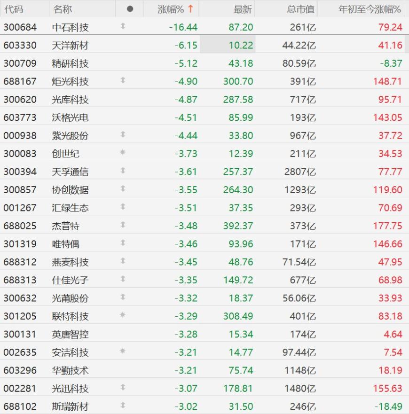
Task: Click the marker icon in the 紫光股份 row
Action: tap(123, 134)
